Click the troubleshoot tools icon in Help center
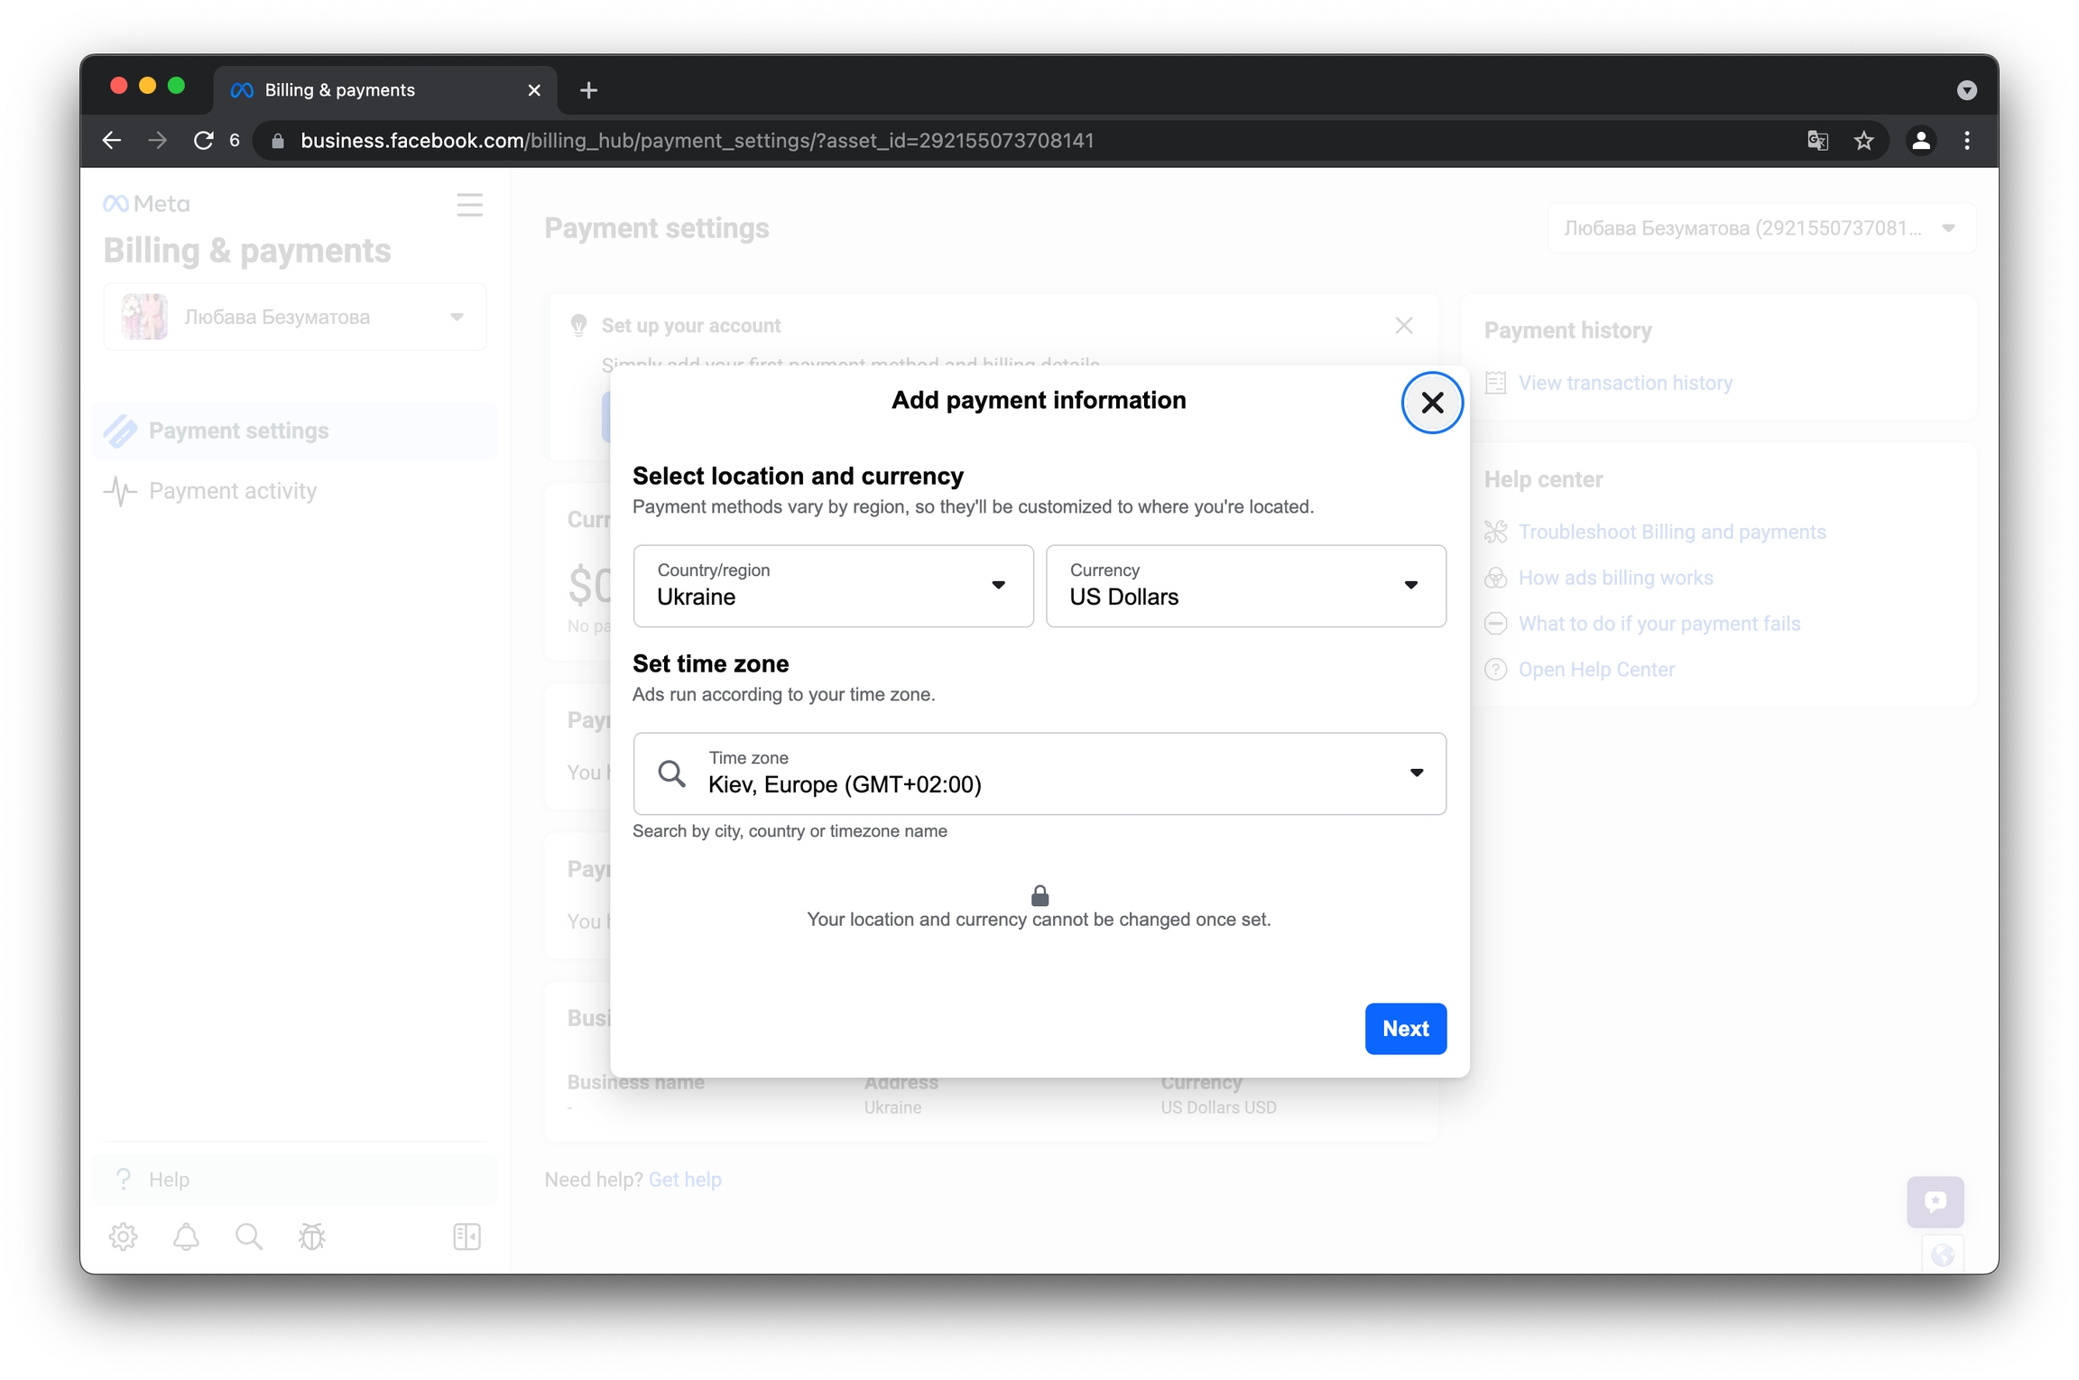Screen dimensions: 2079x1380 click(1495, 532)
